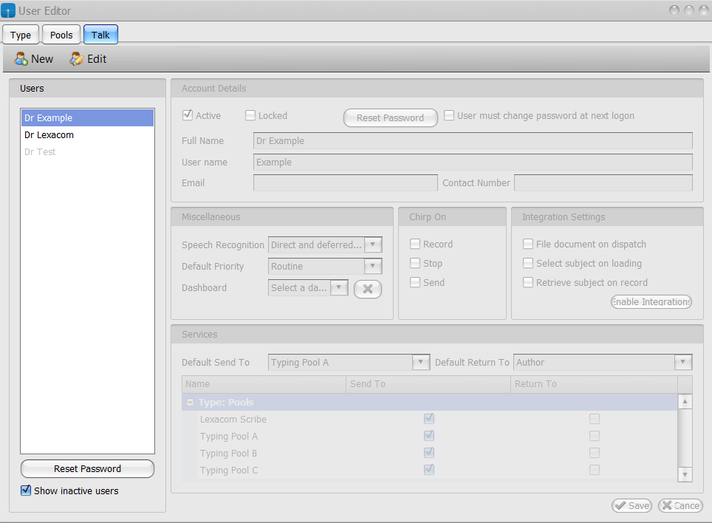712x523 pixels.
Task: Click the New user icon
Action: pyautogui.click(x=21, y=59)
